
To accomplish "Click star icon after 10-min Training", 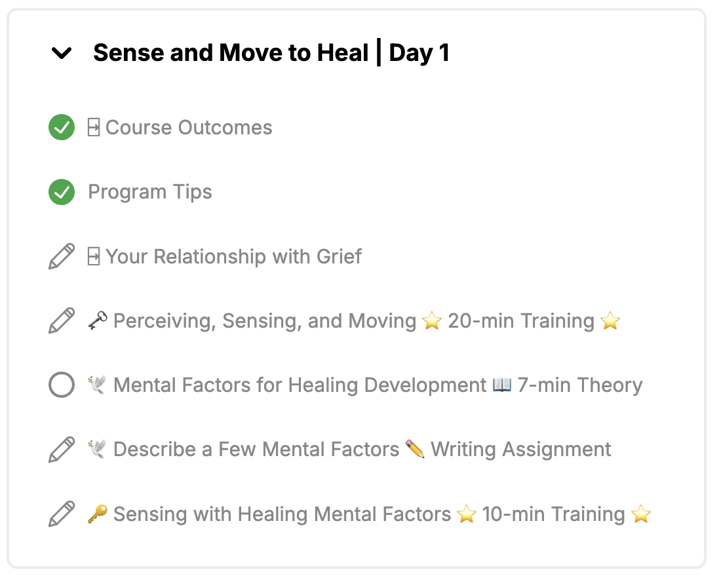I will (641, 514).
